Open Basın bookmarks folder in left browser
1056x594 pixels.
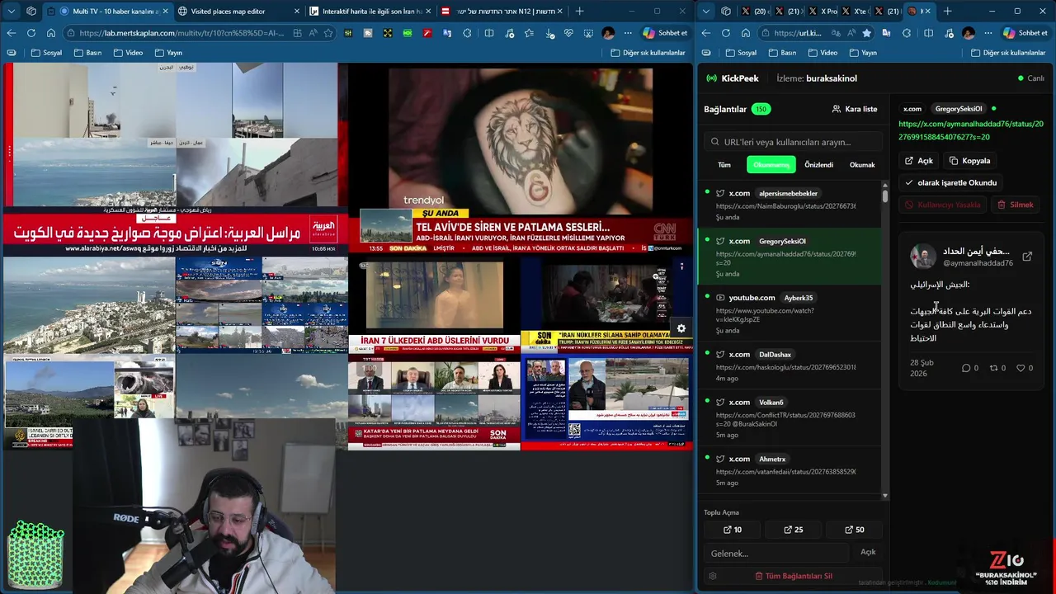pyautogui.click(x=87, y=53)
